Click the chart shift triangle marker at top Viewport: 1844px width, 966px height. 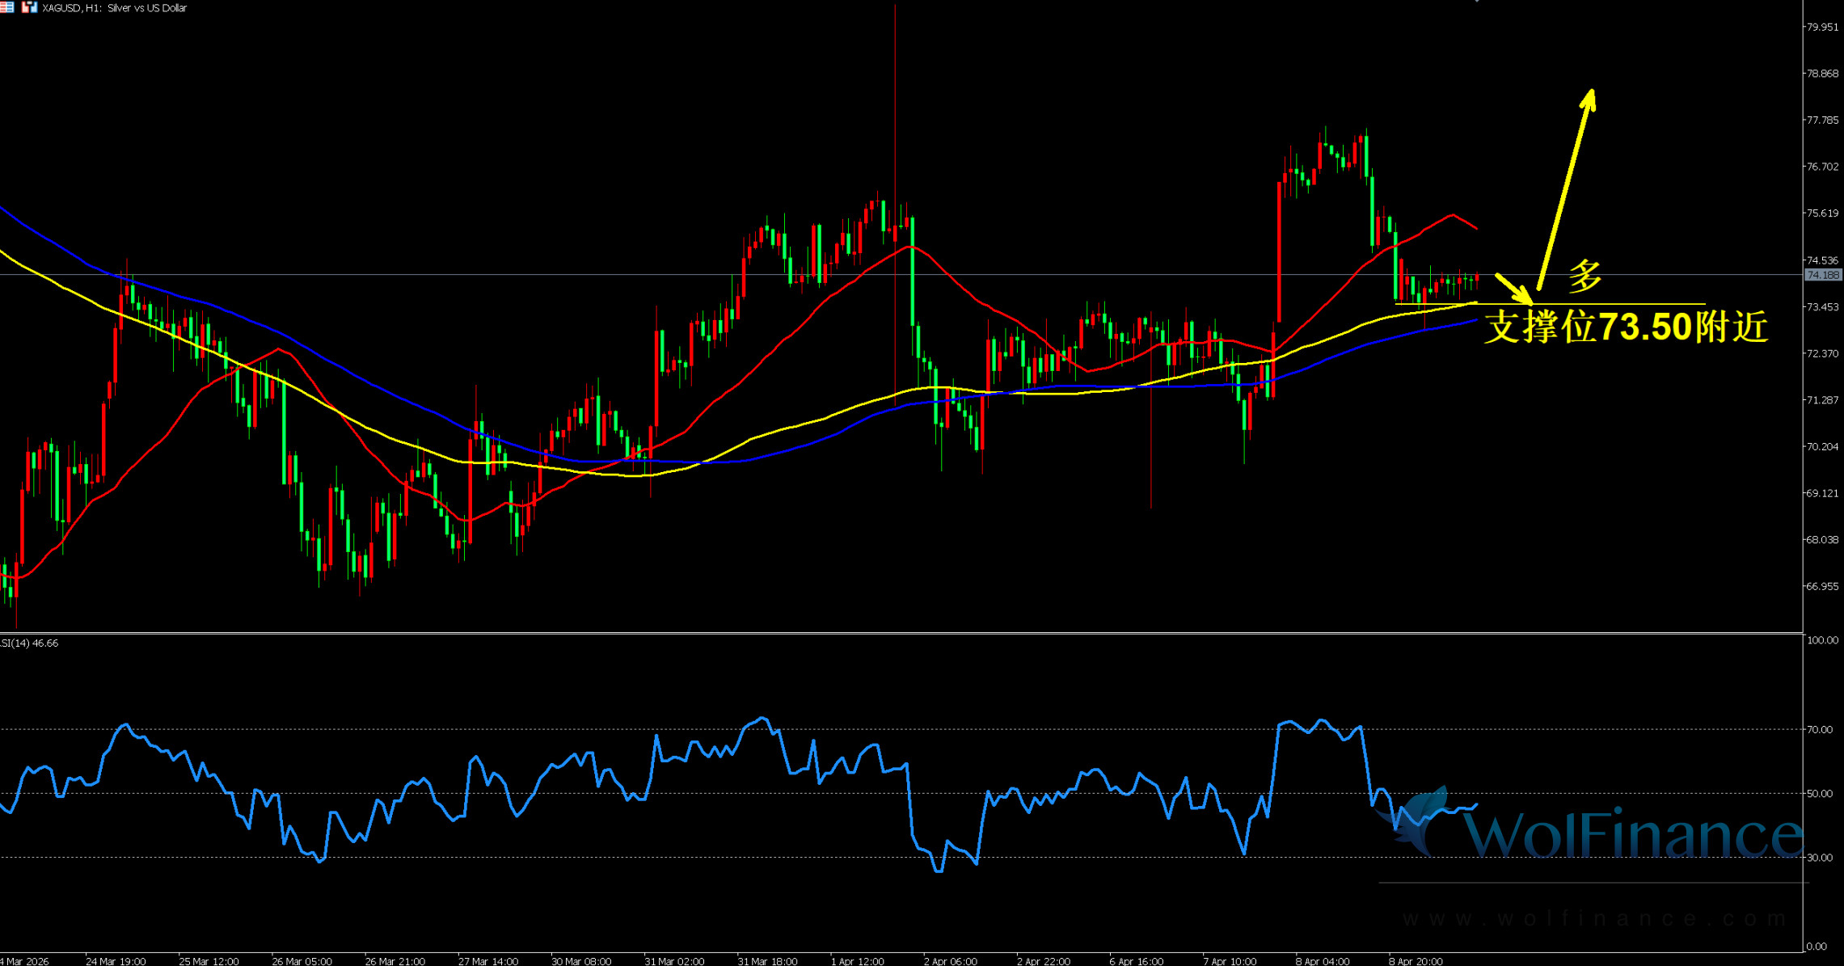tap(1476, 2)
